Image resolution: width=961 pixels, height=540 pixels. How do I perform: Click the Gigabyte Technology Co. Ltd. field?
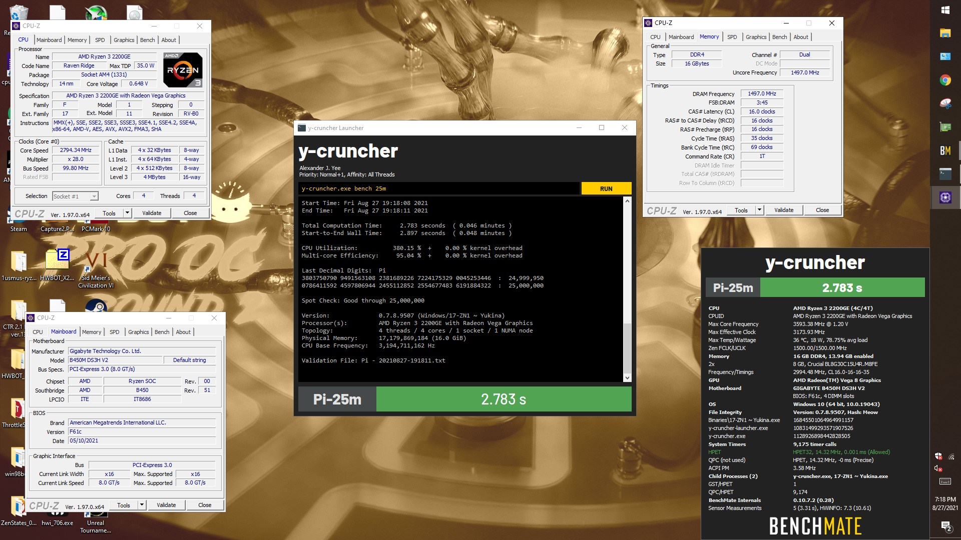[x=142, y=351]
